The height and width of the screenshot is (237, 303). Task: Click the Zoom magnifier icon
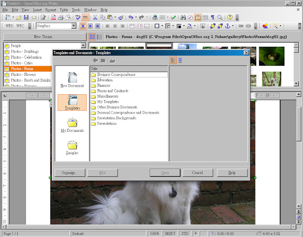point(220,17)
